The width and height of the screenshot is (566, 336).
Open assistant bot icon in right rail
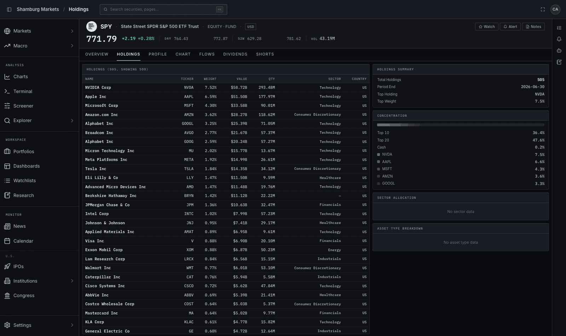tap(559, 51)
